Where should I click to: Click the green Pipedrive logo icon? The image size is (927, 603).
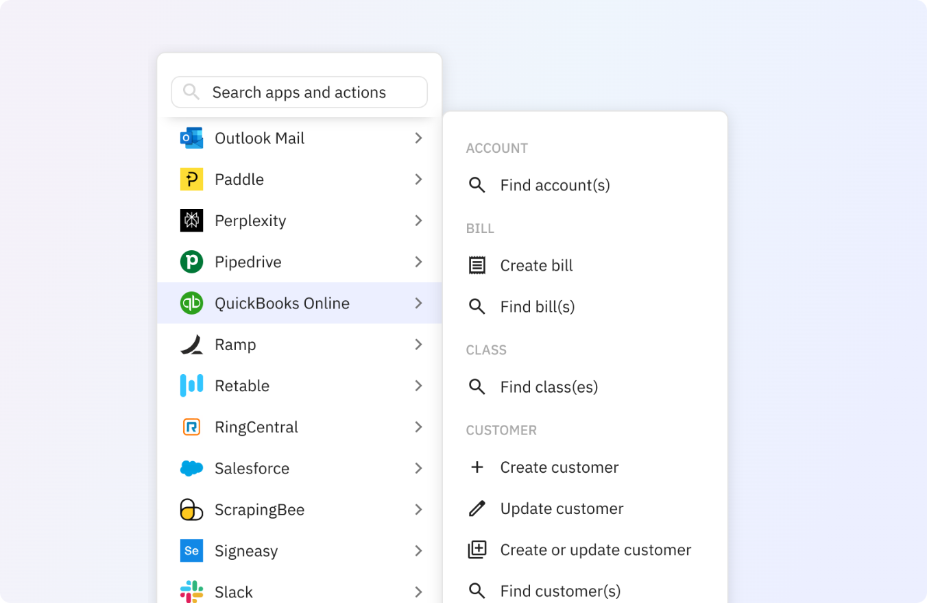click(x=191, y=262)
